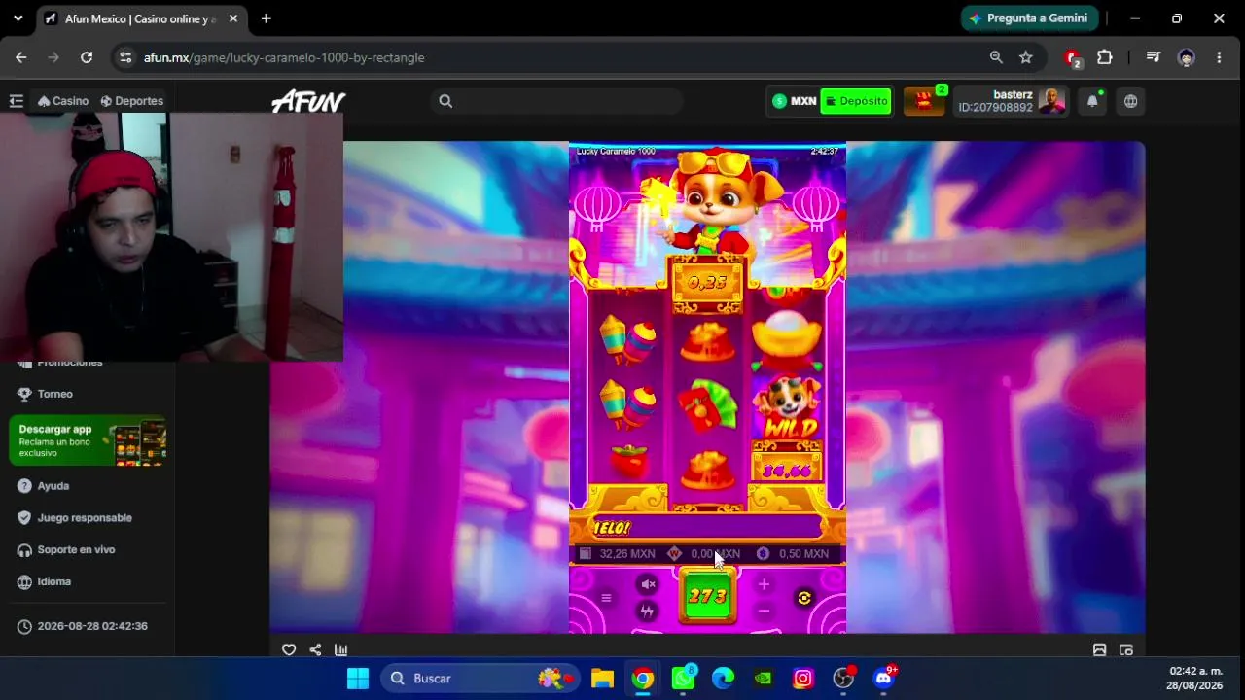Viewport: 1245px width, 700px height.
Task: Click the 0,50 MXN bet amount
Action: [x=803, y=554]
